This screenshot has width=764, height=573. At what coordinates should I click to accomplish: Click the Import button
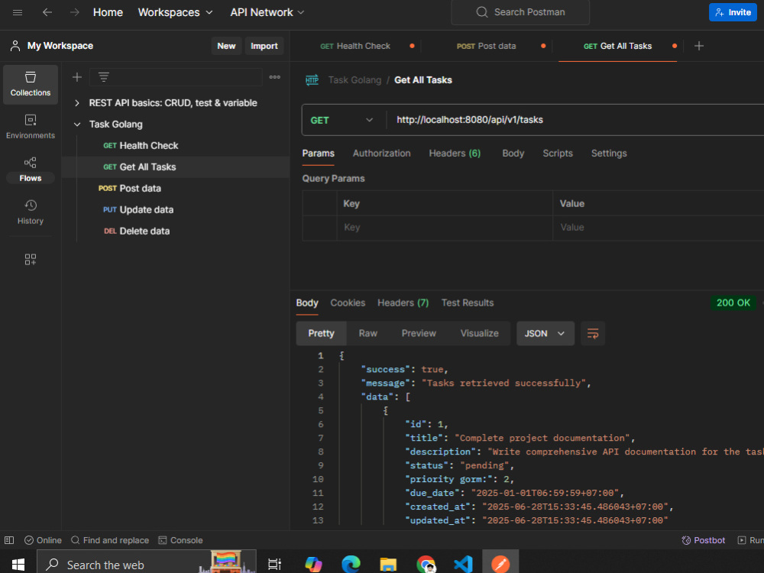click(264, 46)
